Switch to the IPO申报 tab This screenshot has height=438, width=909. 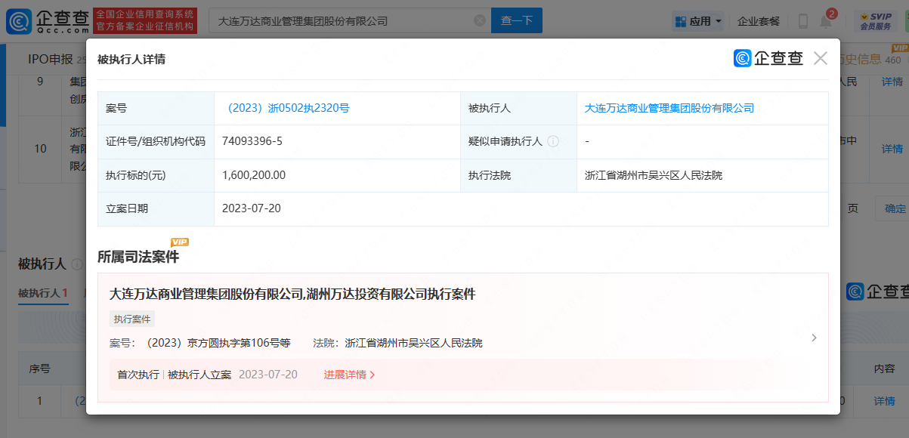click(51, 59)
